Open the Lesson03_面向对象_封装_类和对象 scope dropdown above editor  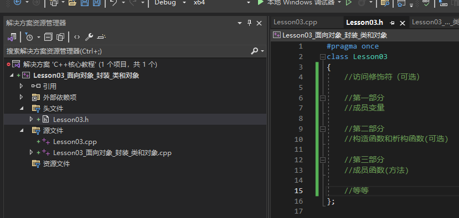pyautogui.click(x=365, y=35)
